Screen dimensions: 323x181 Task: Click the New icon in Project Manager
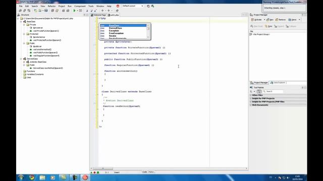point(268,20)
